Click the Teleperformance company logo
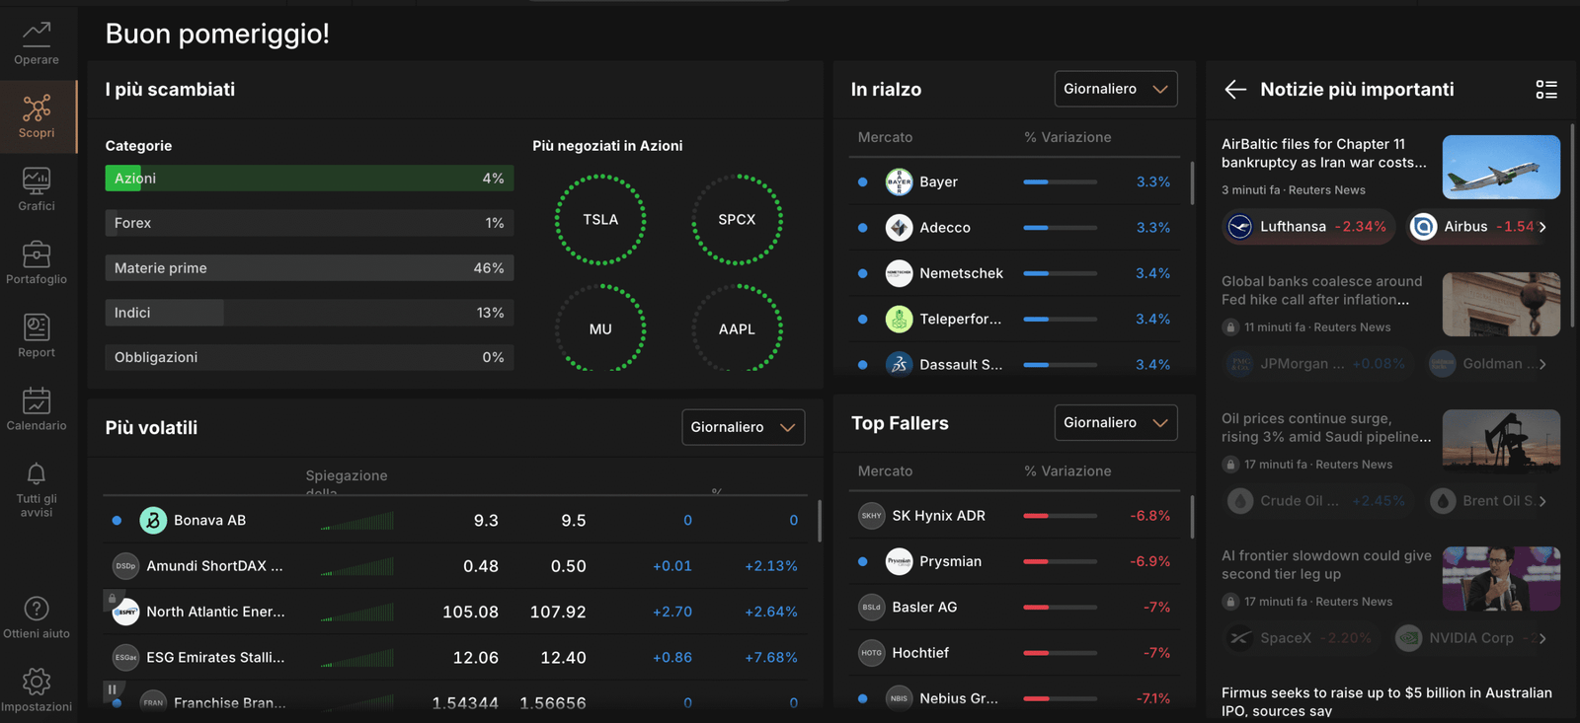 [899, 319]
